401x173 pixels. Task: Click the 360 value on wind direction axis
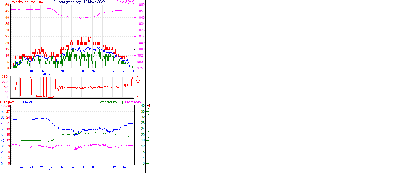(x=5, y=77)
